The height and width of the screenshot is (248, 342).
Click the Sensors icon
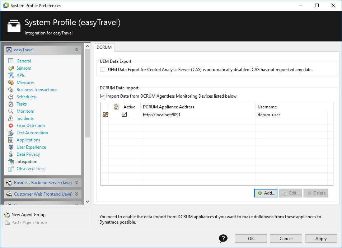point(11,68)
